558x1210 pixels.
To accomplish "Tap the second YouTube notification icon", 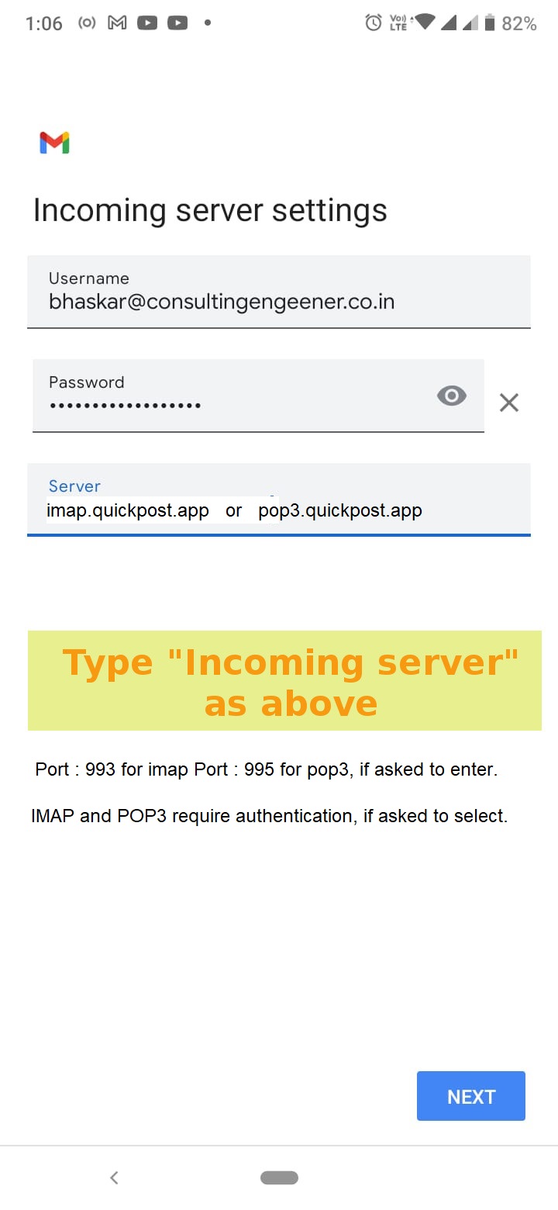I will [x=177, y=23].
